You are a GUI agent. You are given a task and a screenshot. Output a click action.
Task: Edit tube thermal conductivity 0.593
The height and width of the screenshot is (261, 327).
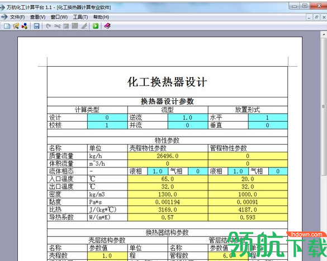pos(248,217)
